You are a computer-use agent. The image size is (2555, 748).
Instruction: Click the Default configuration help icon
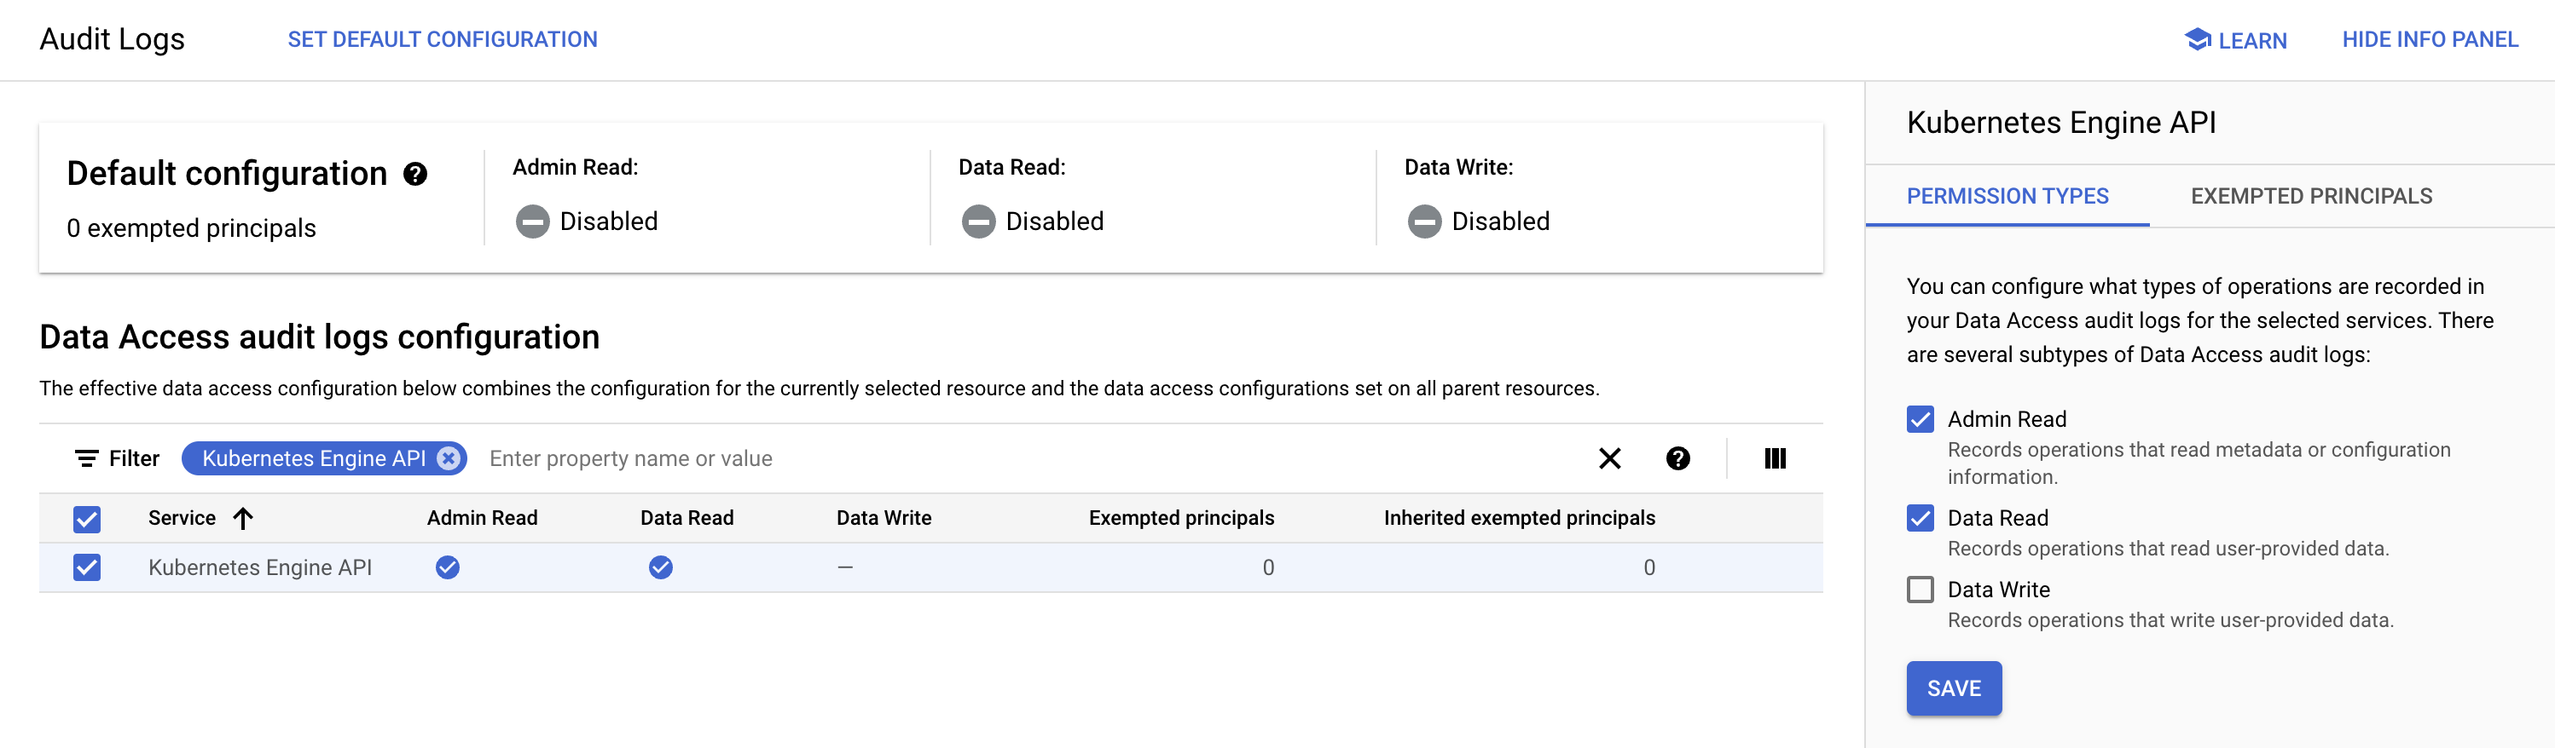(x=414, y=175)
